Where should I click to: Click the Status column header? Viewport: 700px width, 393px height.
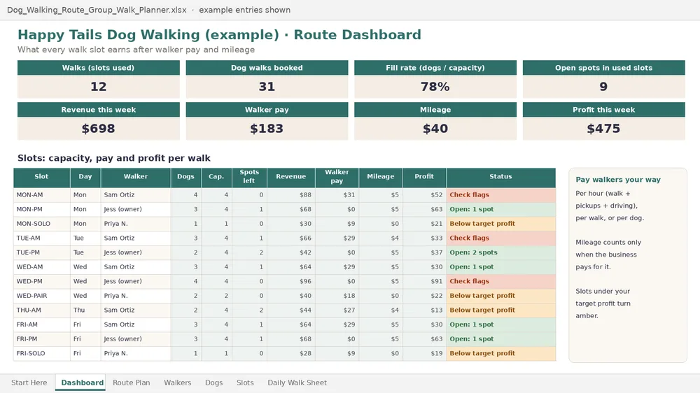[x=501, y=177]
